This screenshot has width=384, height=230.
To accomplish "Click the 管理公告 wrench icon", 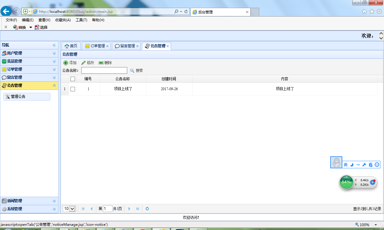I will tap(8, 97).
